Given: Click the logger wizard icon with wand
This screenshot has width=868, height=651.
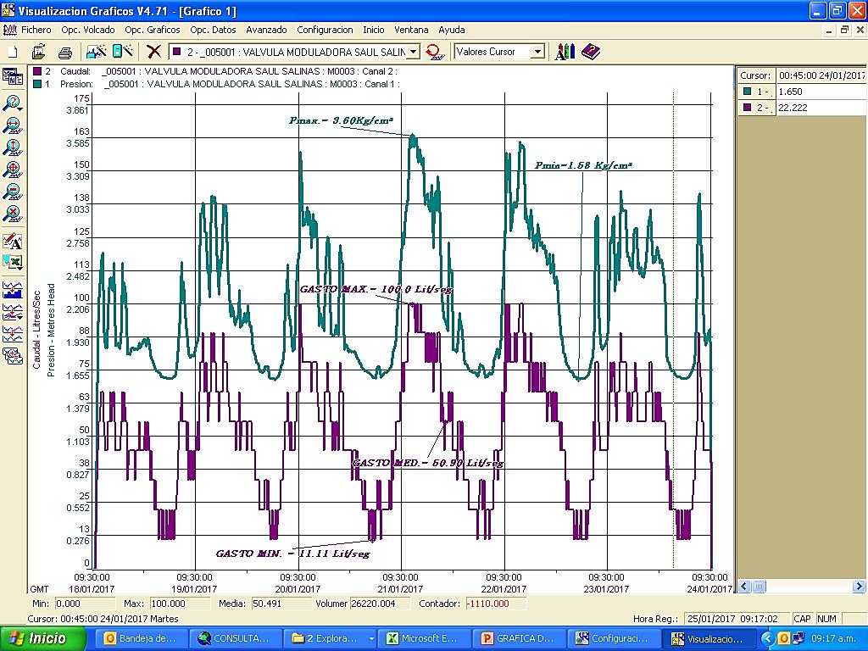Looking at the screenshot, I should [122, 52].
